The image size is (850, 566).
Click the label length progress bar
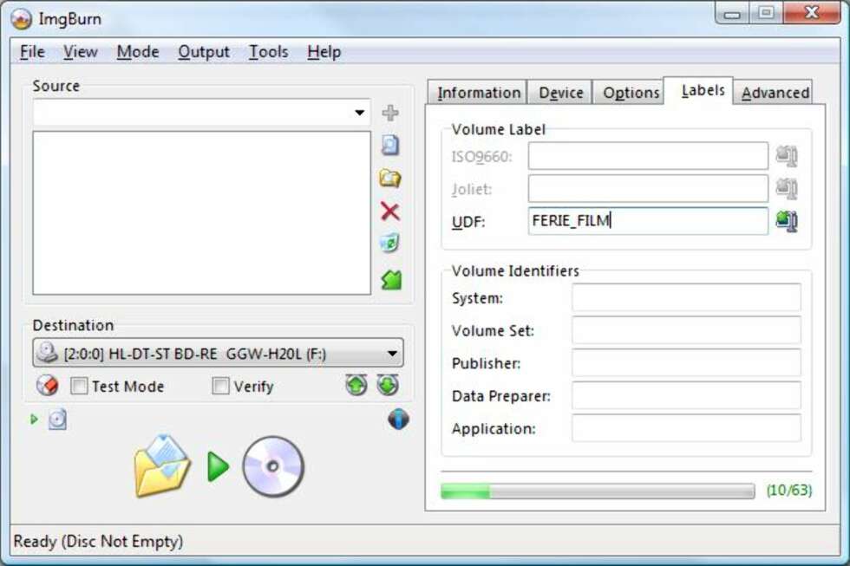pos(598,491)
